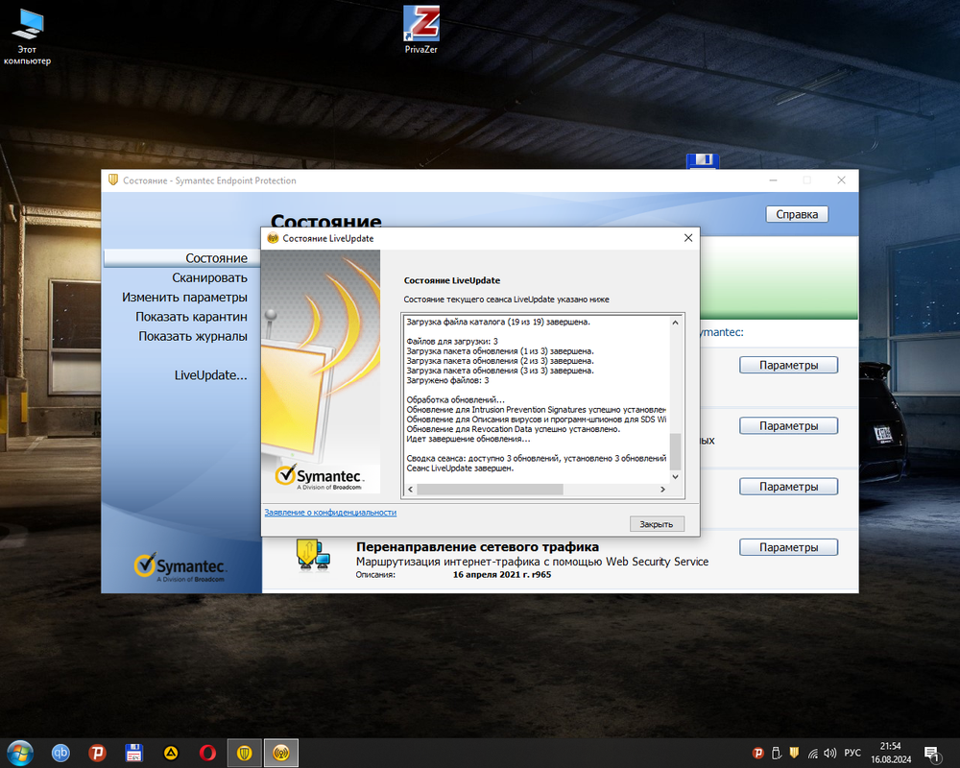Click log line about Intrusion Prevention Signatures
The width and height of the screenshot is (960, 768).
click(537, 409)
